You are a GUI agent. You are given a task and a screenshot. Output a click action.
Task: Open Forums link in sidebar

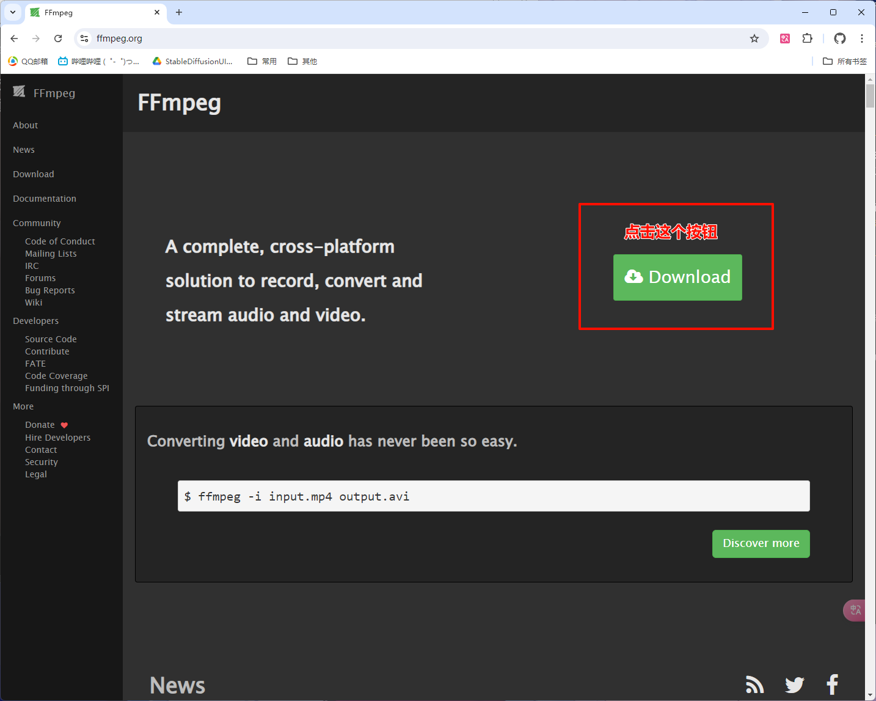pos(40,278)
